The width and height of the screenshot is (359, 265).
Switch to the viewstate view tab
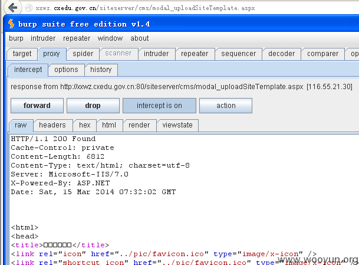tap(177, 125)
